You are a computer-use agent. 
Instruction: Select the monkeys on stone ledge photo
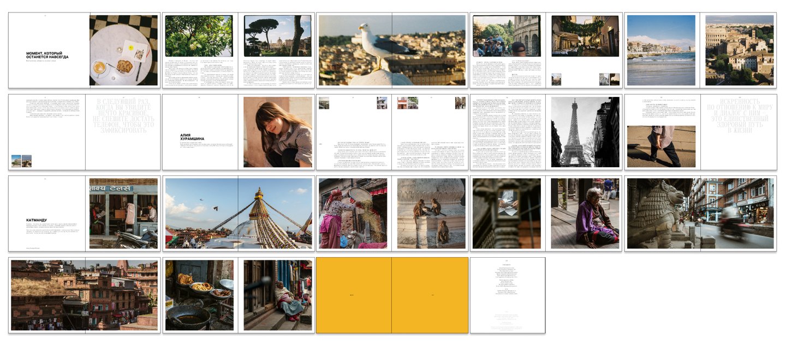pyautogui.click(x=431, y=214)
